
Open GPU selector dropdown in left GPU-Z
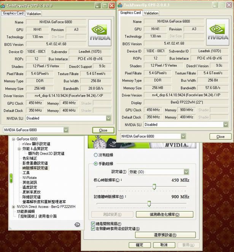point(66,130)
